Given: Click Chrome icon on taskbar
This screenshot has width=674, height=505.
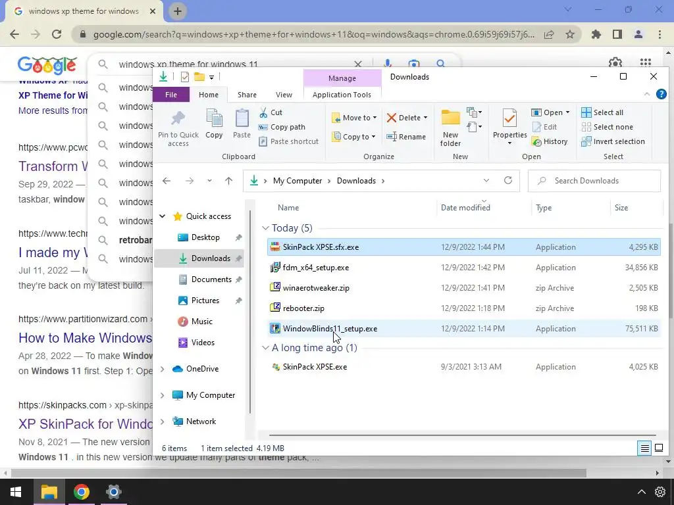Looking at the screenshot, I should tap(81, 492).
